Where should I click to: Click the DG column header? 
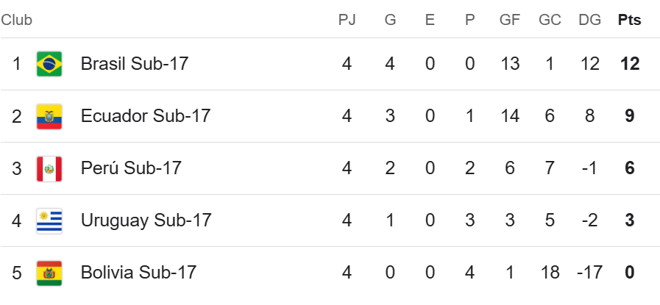click(589, 20)
